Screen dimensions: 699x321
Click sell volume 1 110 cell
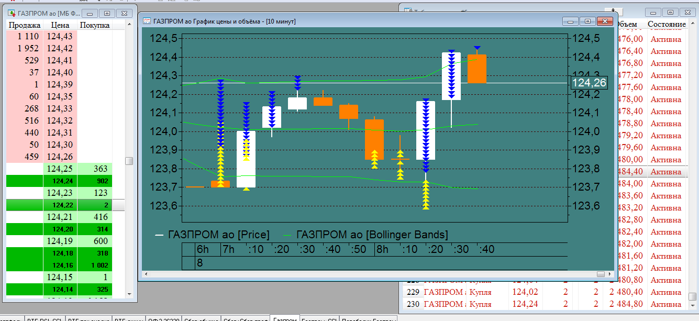point(25,37)
